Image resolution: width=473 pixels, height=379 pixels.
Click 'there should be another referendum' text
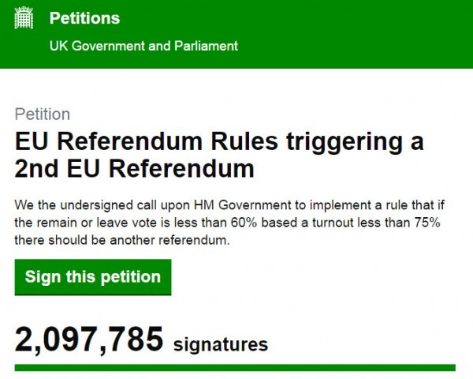pyautogui.click(x=122, y=239)
